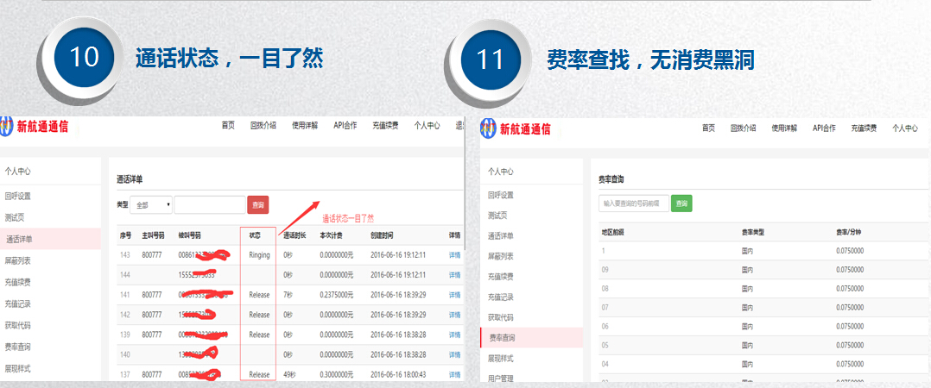Click the 新航通通信 logo in the right page

pos(516,128)
